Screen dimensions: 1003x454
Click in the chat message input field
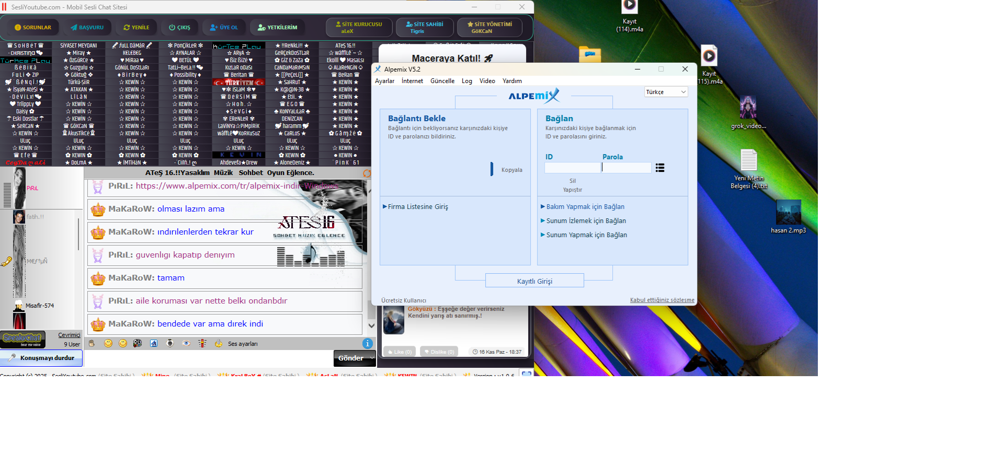click(208, 358)
